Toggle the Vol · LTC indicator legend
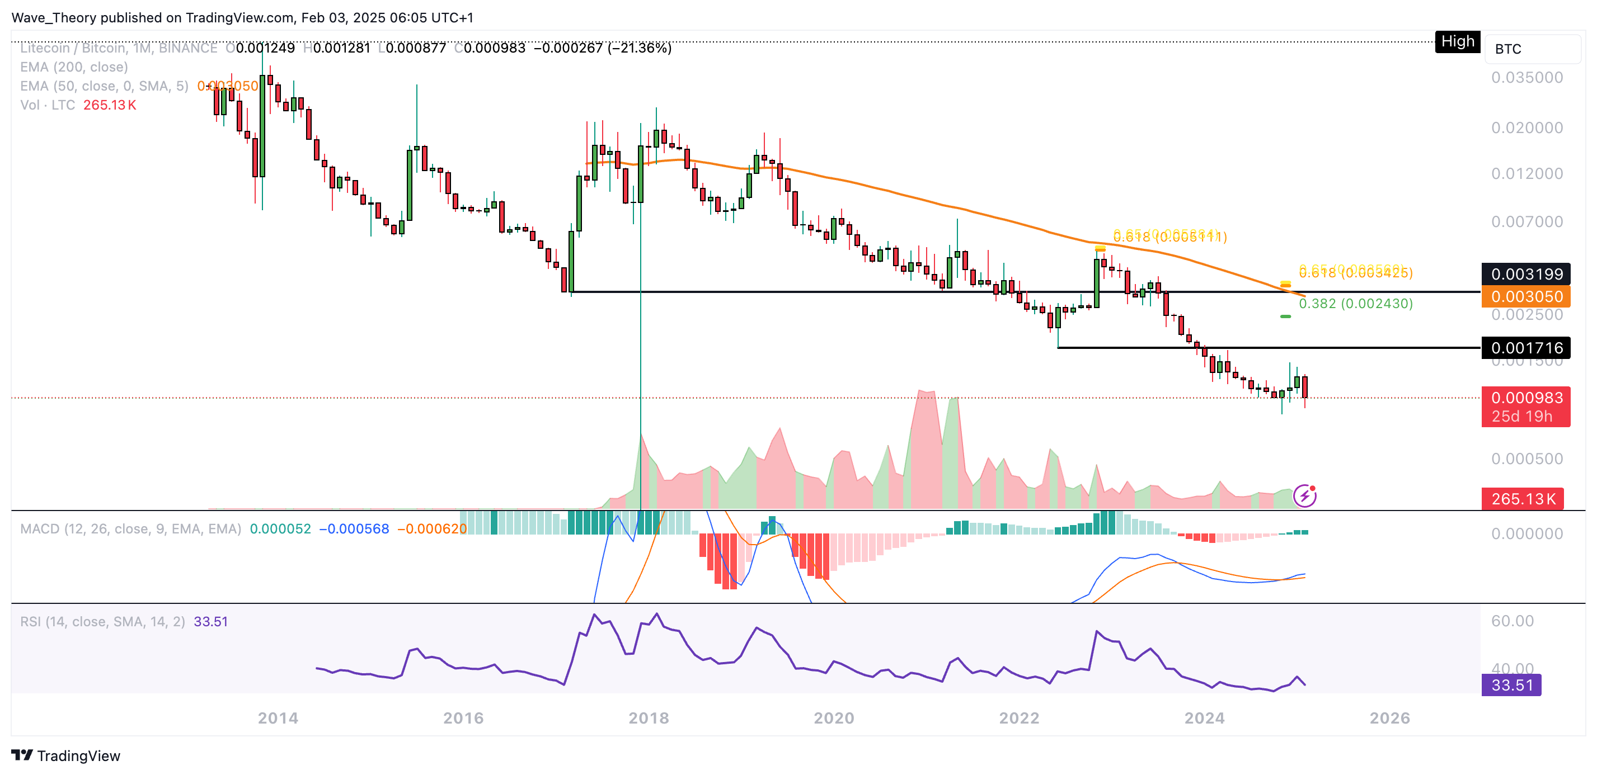1597x775 pixels. (48, 105)
